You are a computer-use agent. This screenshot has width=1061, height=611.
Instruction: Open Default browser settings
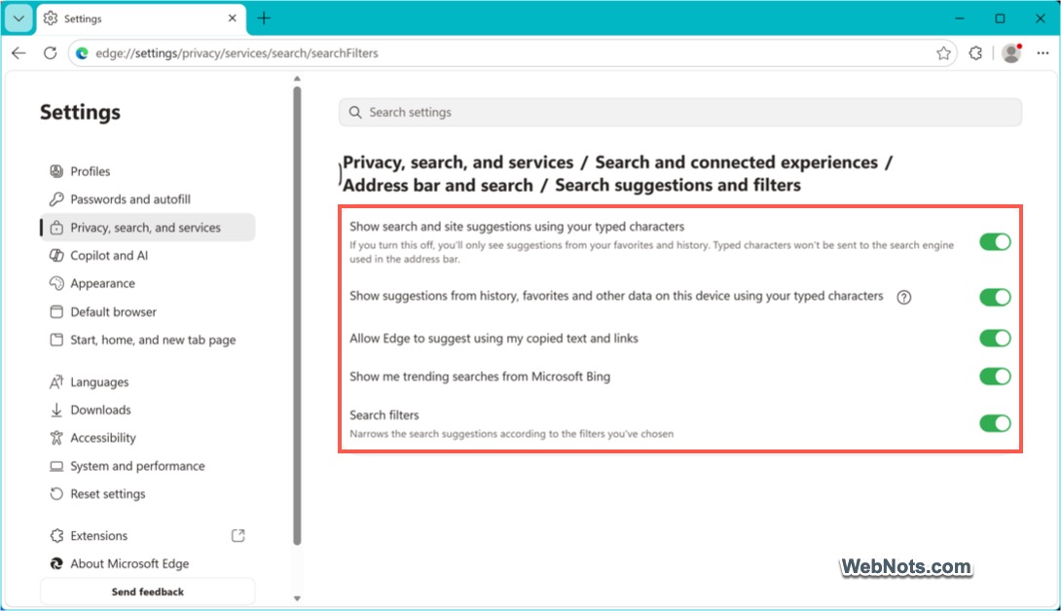coord(148,311)
